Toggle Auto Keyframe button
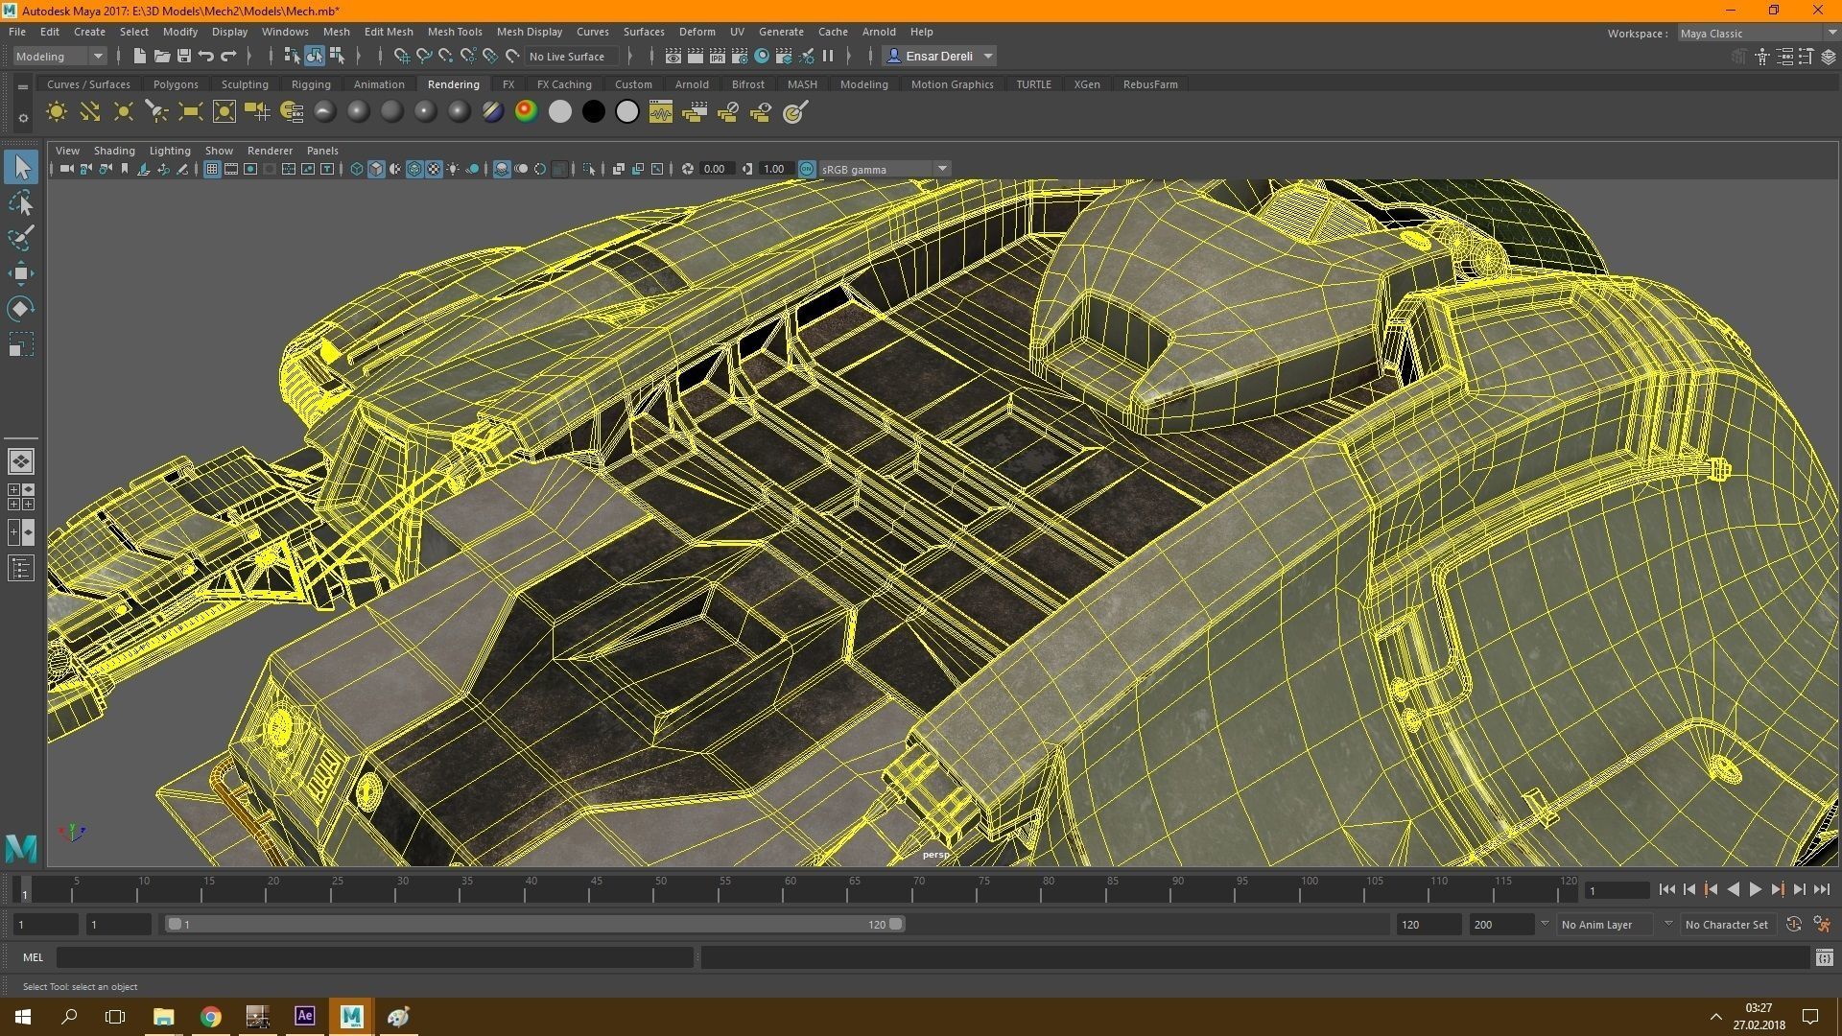 pyautogui.click(x=1793, y=925)
